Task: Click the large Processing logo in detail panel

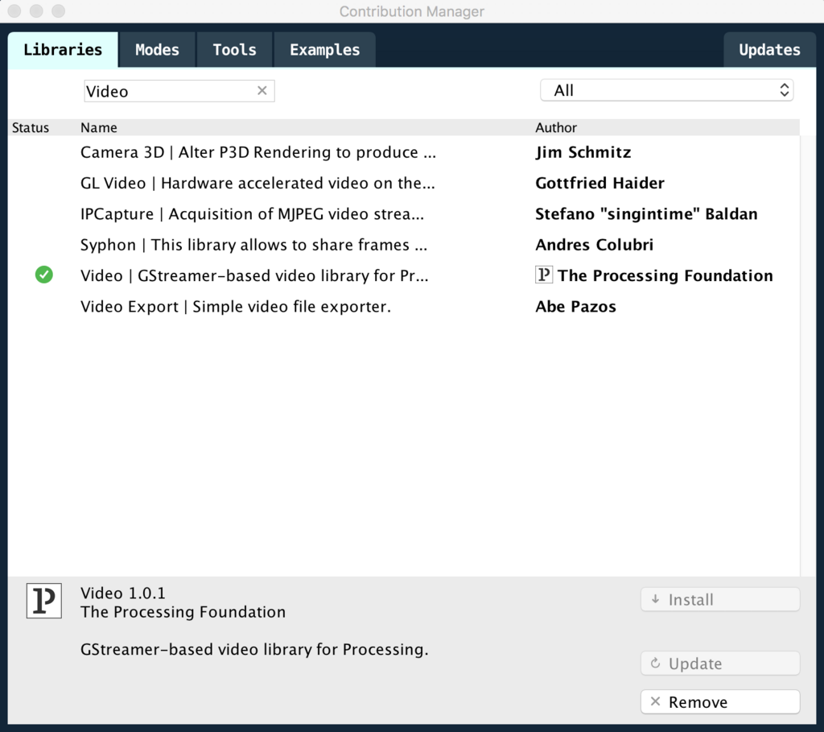Action: (44, 601)
